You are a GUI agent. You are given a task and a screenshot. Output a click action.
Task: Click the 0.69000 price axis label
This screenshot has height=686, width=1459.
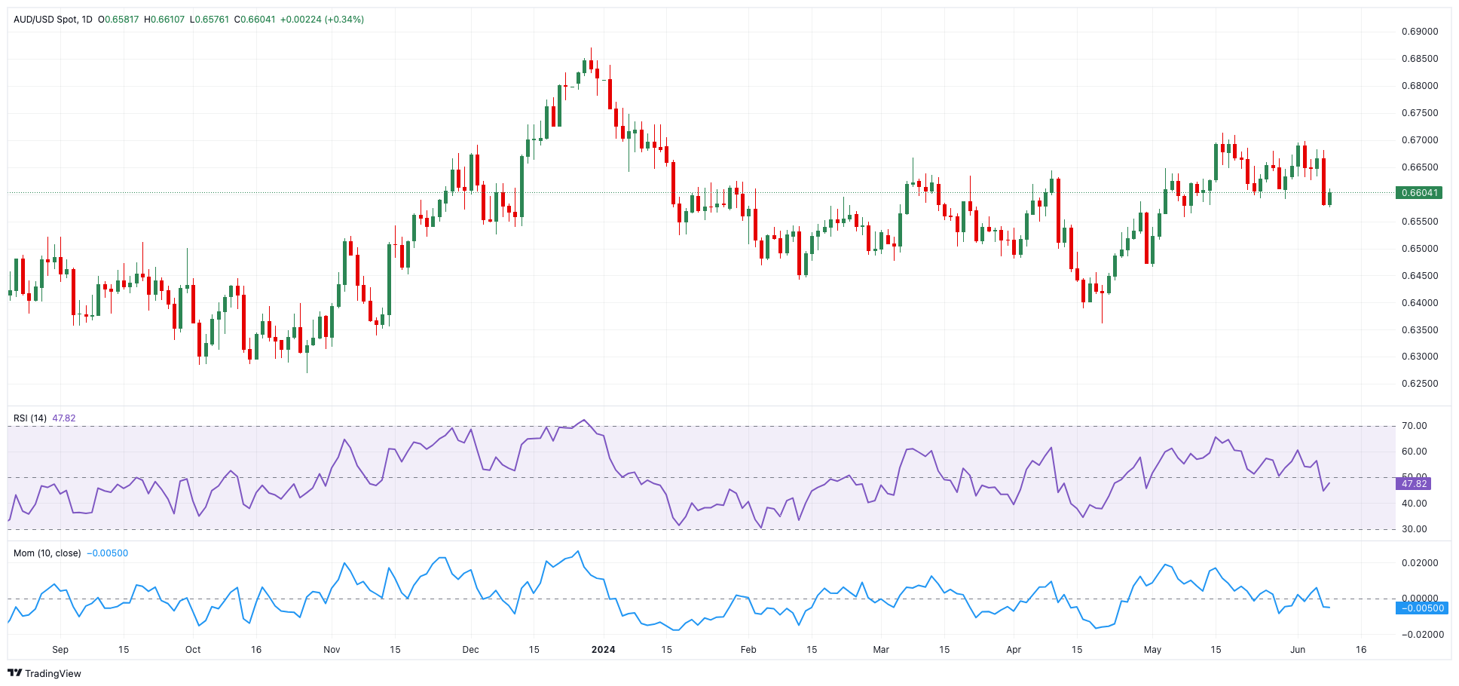tap(1420, 32)
